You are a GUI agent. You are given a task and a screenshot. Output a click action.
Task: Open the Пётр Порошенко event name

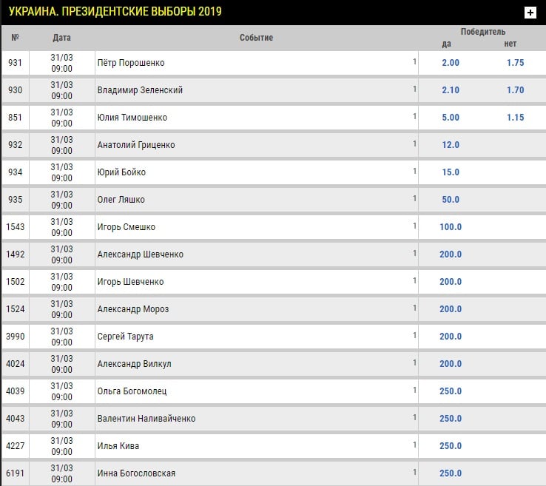[131, 63]
